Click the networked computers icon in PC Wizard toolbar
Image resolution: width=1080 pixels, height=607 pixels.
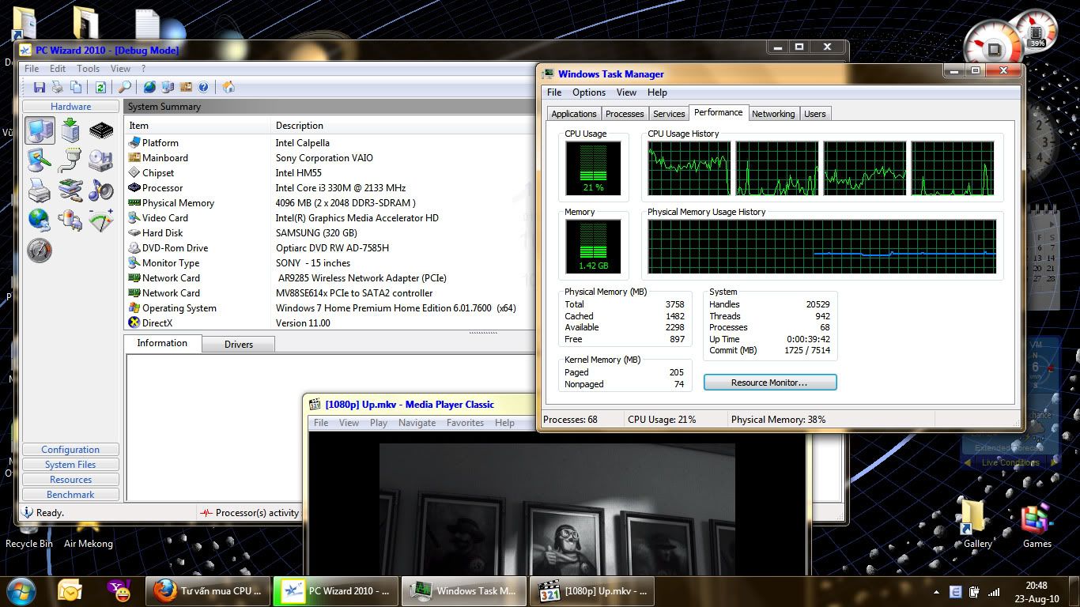click(x=168, y=87)
